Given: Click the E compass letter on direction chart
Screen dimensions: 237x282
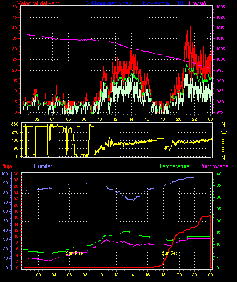Looking at the screenshot, I should 223,149.
